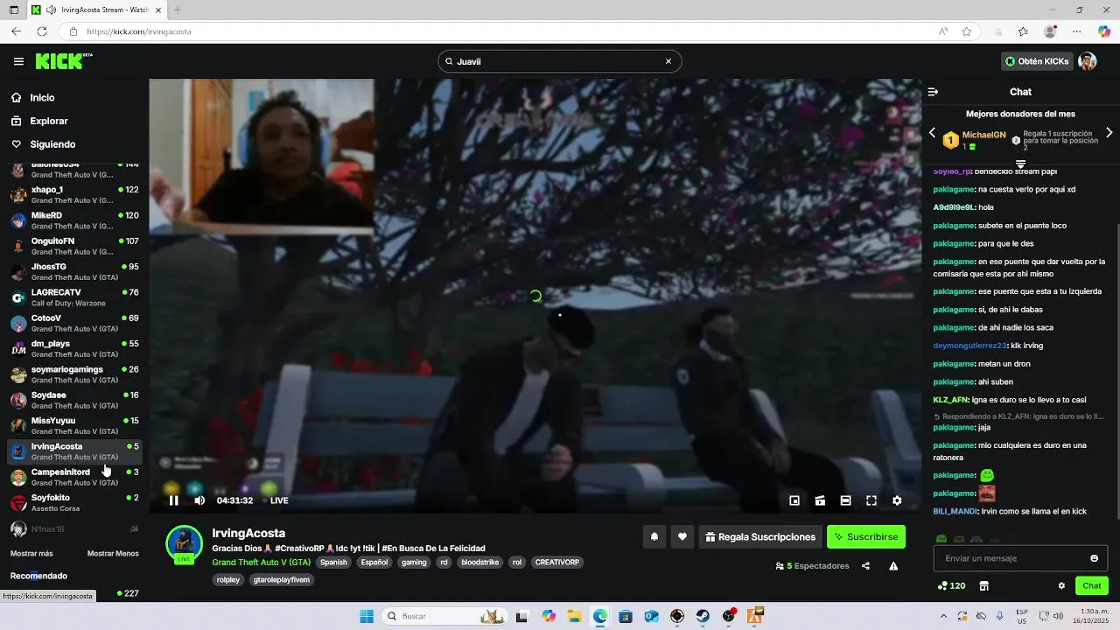The image size is (1120, 630).
Task: Click the IrvingAcosta streamer avatar
Action: coord(185,544)
